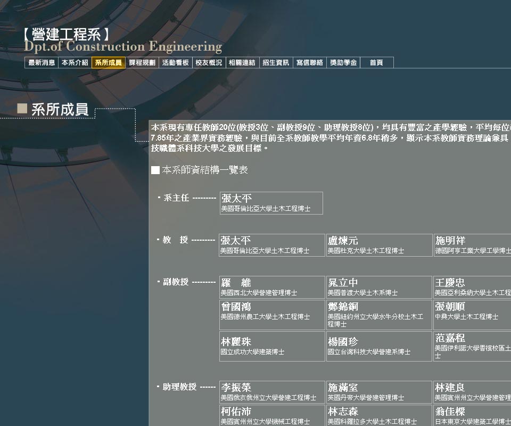The height and width of the screenshot is (426, 511).
Task: Open associate professor 鄭錦銅 card
Action: click(379, 315)
